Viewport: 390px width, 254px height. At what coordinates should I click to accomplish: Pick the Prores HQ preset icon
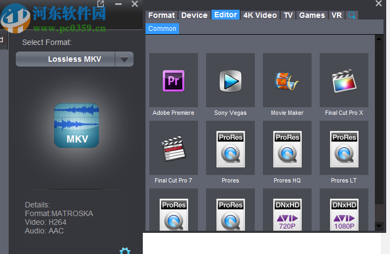point(287,148)
